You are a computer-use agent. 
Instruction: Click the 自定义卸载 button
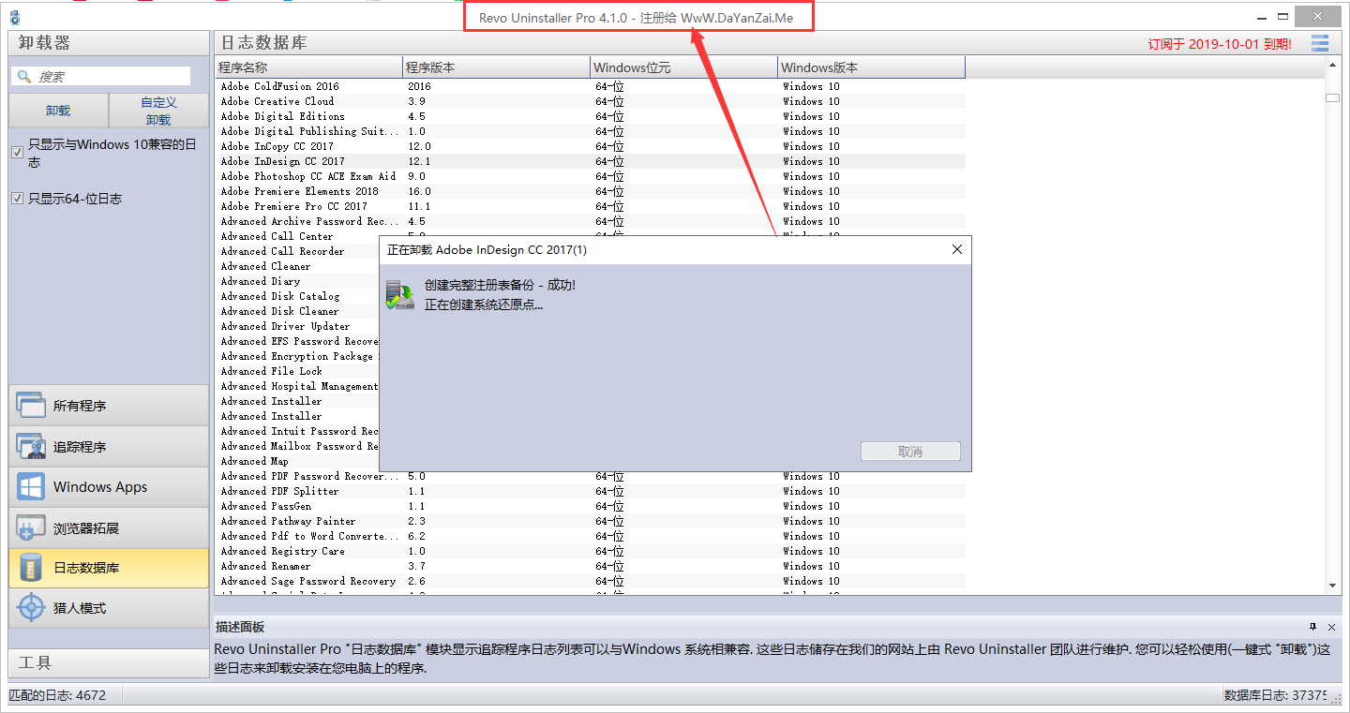pos(158,111)
